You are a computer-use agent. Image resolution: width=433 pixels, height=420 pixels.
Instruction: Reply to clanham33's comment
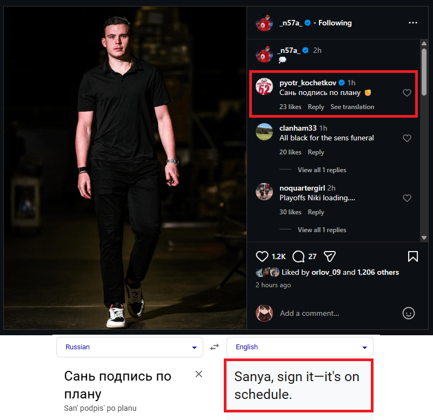316,152
